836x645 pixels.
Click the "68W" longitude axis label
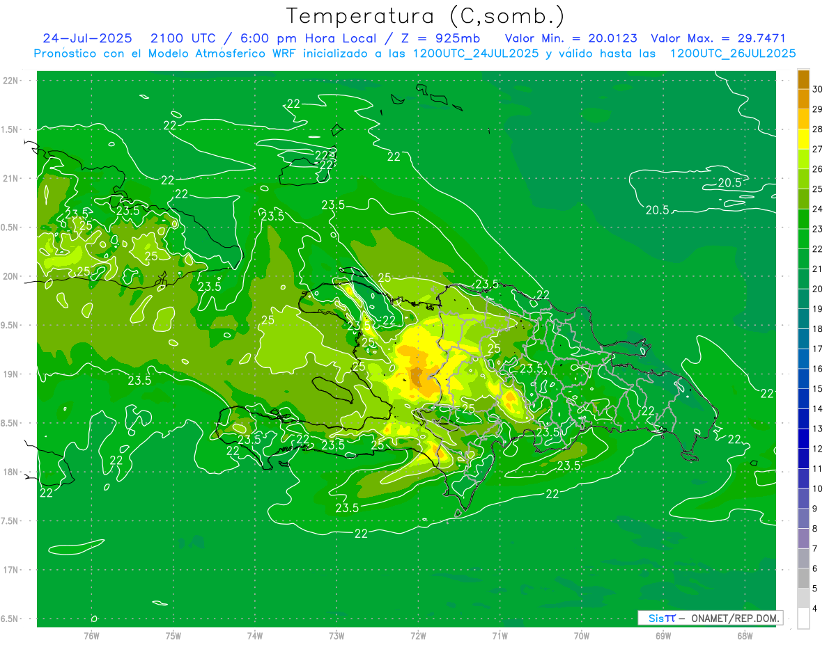(x=745, y=636)
